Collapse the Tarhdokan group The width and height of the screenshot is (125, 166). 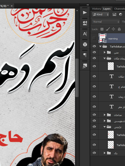coord(100,46)
